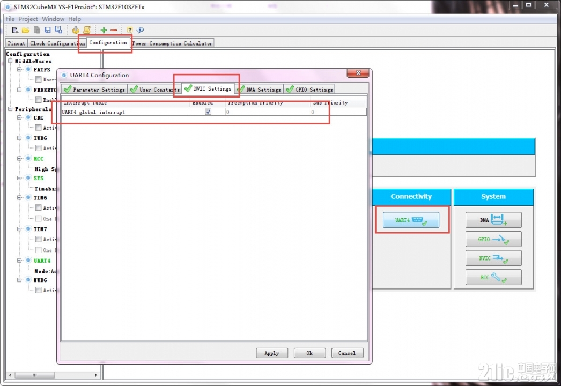This screenshot has height=386, width=561.
Task: Click the red minus toolbar icon
Action: (x=114, y=30)
